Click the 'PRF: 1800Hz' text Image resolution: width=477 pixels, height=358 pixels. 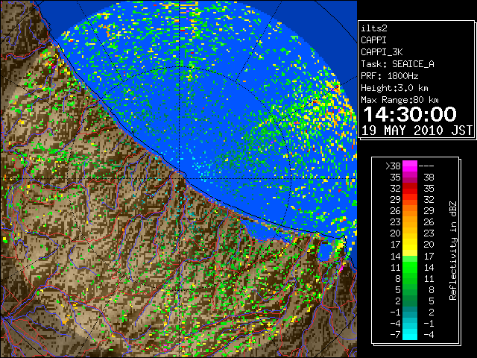(x=389, y=76)
